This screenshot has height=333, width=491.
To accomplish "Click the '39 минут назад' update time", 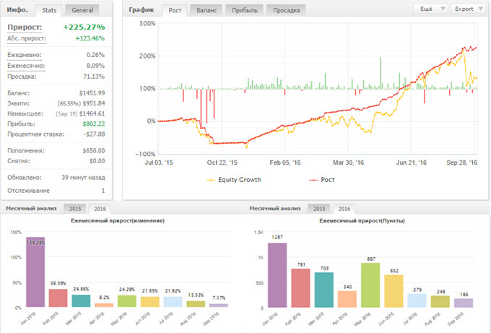I will 83,178.
